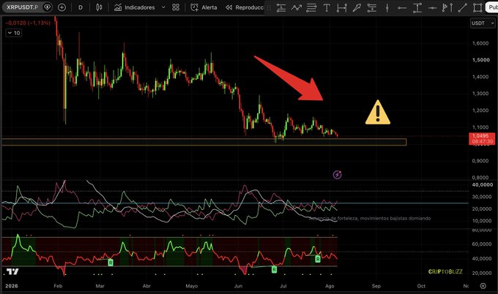This screenshot has height=294, width=498.
Task: Select the vertical line tool
Action: click(387, 7)
